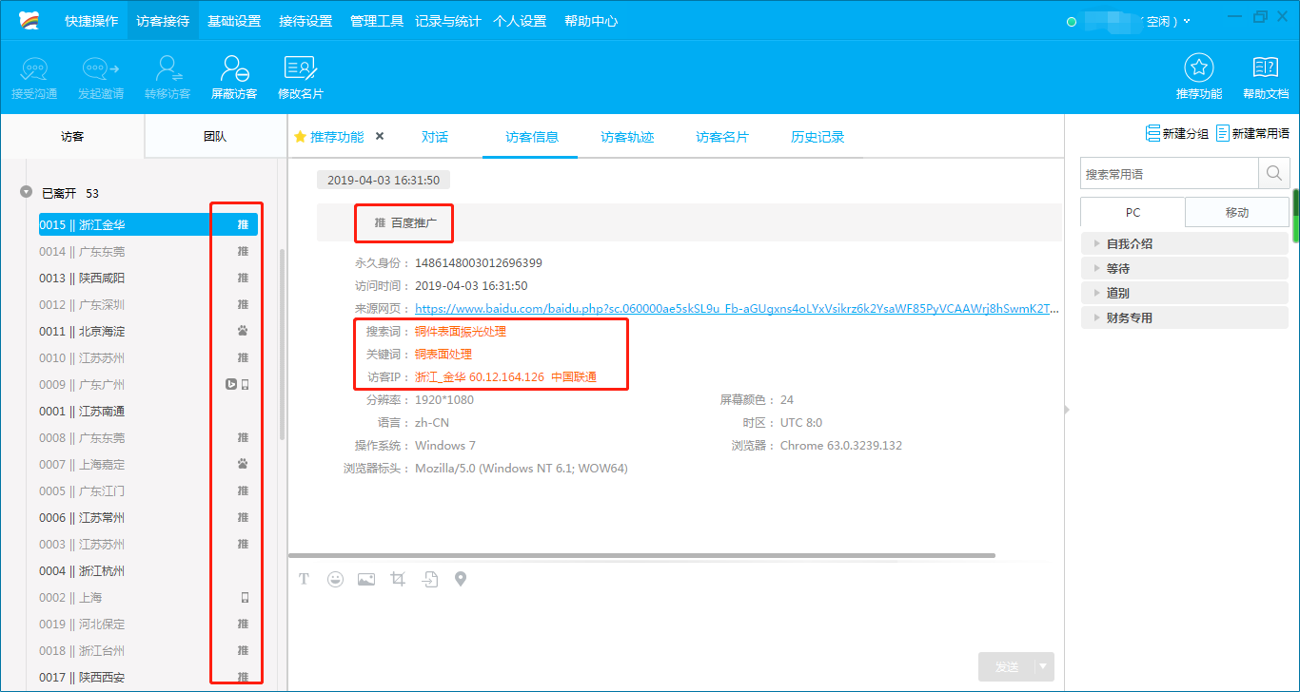Open the 管理工具 menu

click(x=377, y=21)
